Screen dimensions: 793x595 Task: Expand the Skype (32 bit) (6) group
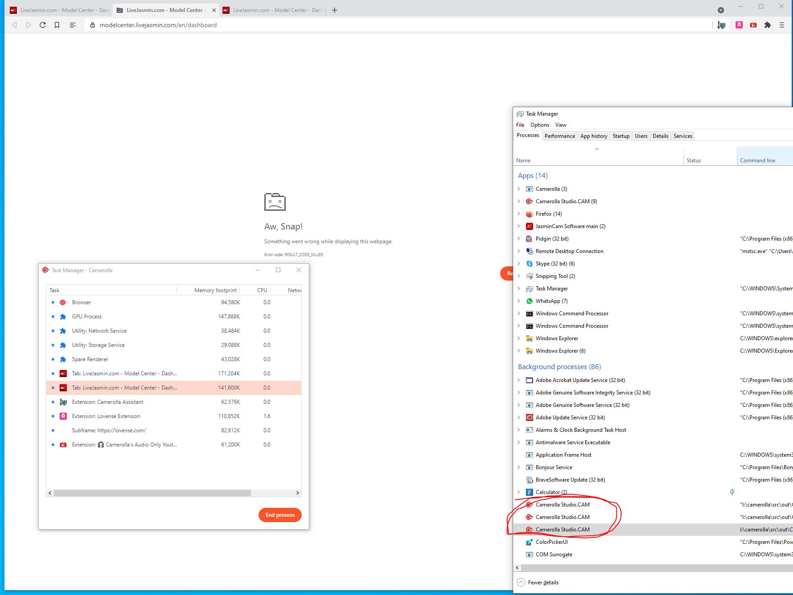coord(519,264)
